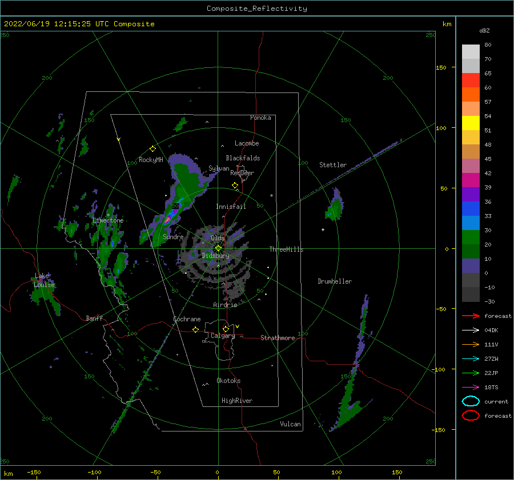Click the yellow diamond marker near RockyMH
This screenshot has width=514, height=480.
[152, 149]
